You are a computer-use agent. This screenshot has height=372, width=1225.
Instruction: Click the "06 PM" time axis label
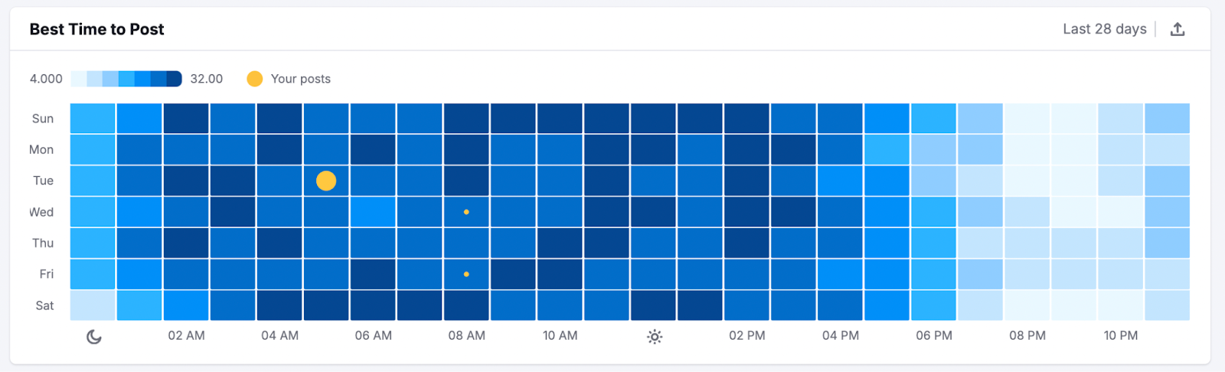tap(934, 335)
